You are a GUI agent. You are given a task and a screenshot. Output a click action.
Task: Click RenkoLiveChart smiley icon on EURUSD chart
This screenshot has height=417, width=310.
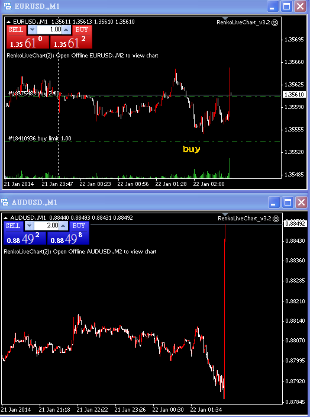pos(275,23)
